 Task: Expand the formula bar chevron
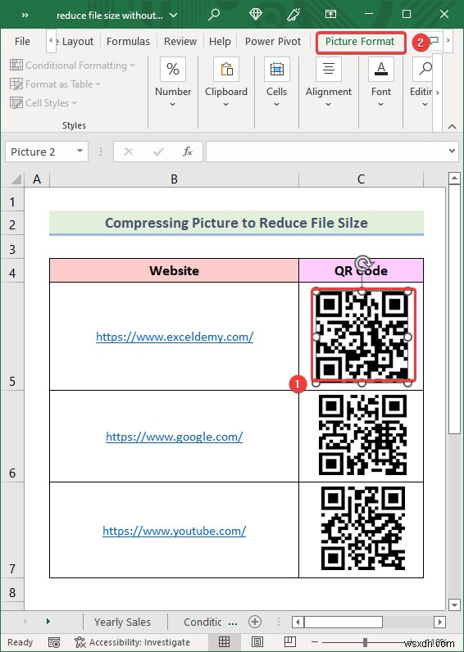coord(452,152)
